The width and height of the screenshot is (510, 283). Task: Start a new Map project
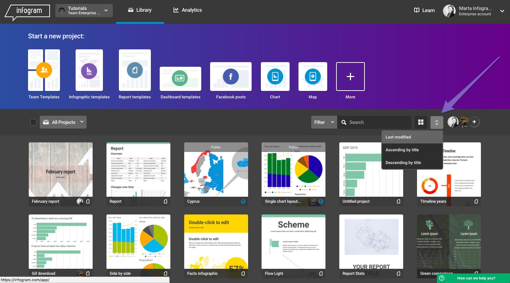[312, 76]
